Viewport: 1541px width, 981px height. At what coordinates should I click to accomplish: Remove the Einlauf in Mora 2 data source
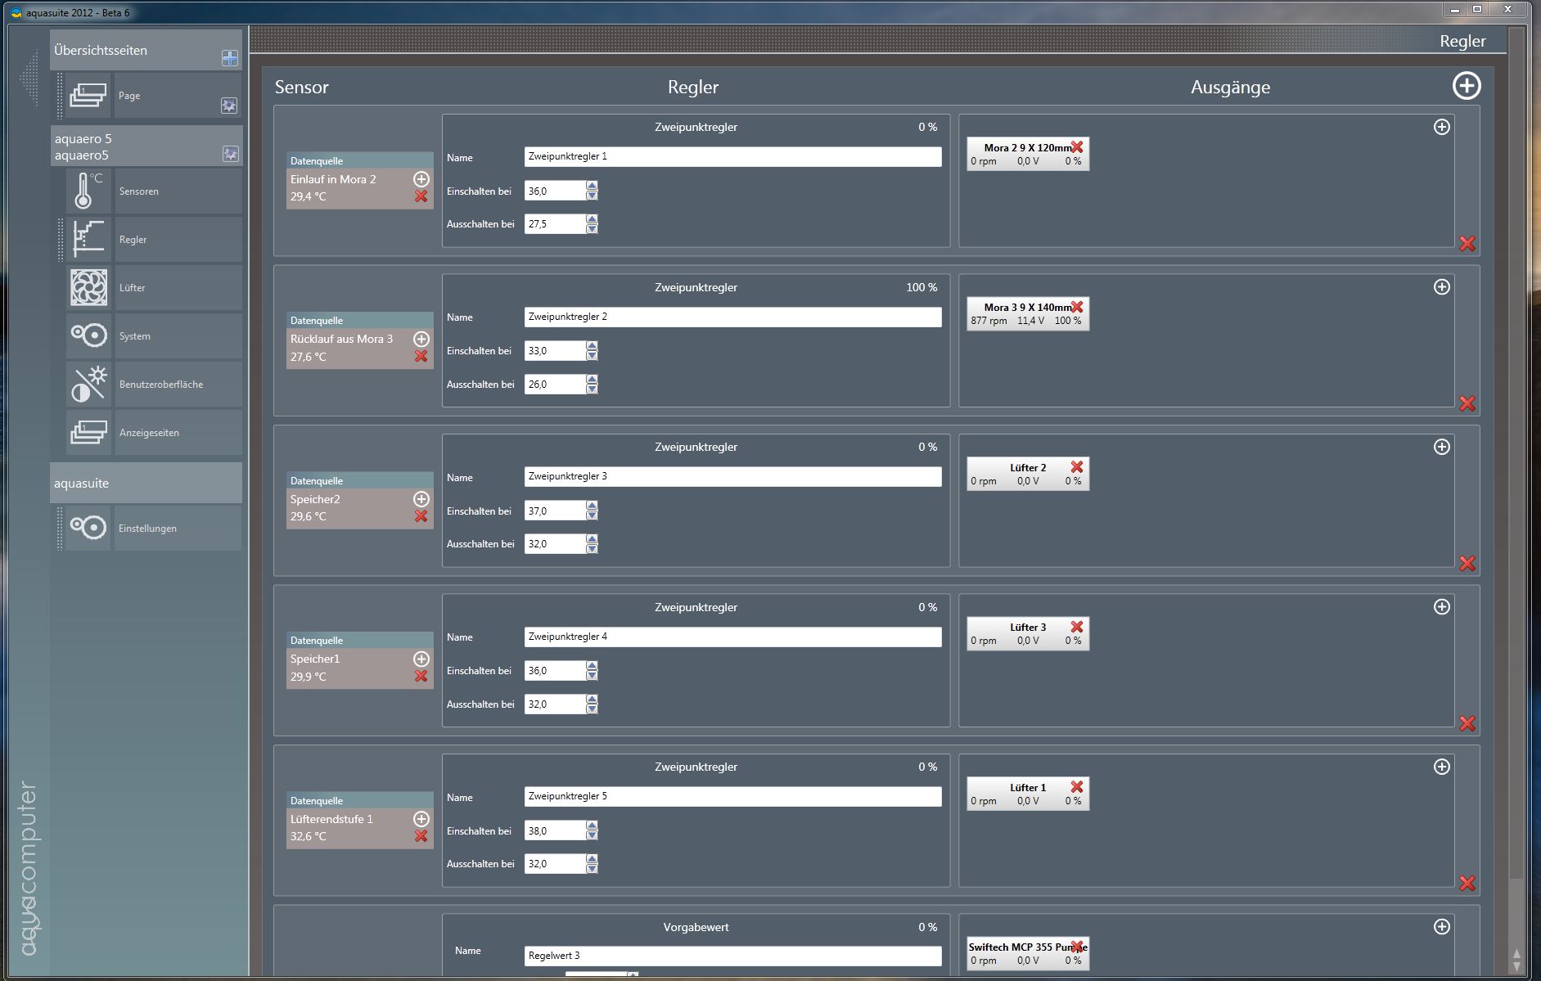(x=421, y=196)
